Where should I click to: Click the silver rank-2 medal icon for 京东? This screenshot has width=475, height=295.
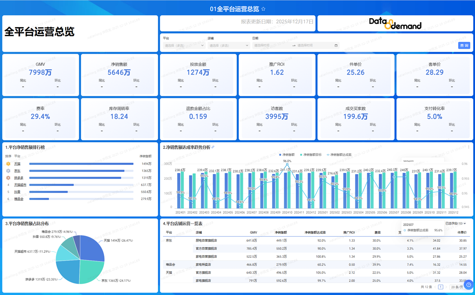[x=8, y=171]
